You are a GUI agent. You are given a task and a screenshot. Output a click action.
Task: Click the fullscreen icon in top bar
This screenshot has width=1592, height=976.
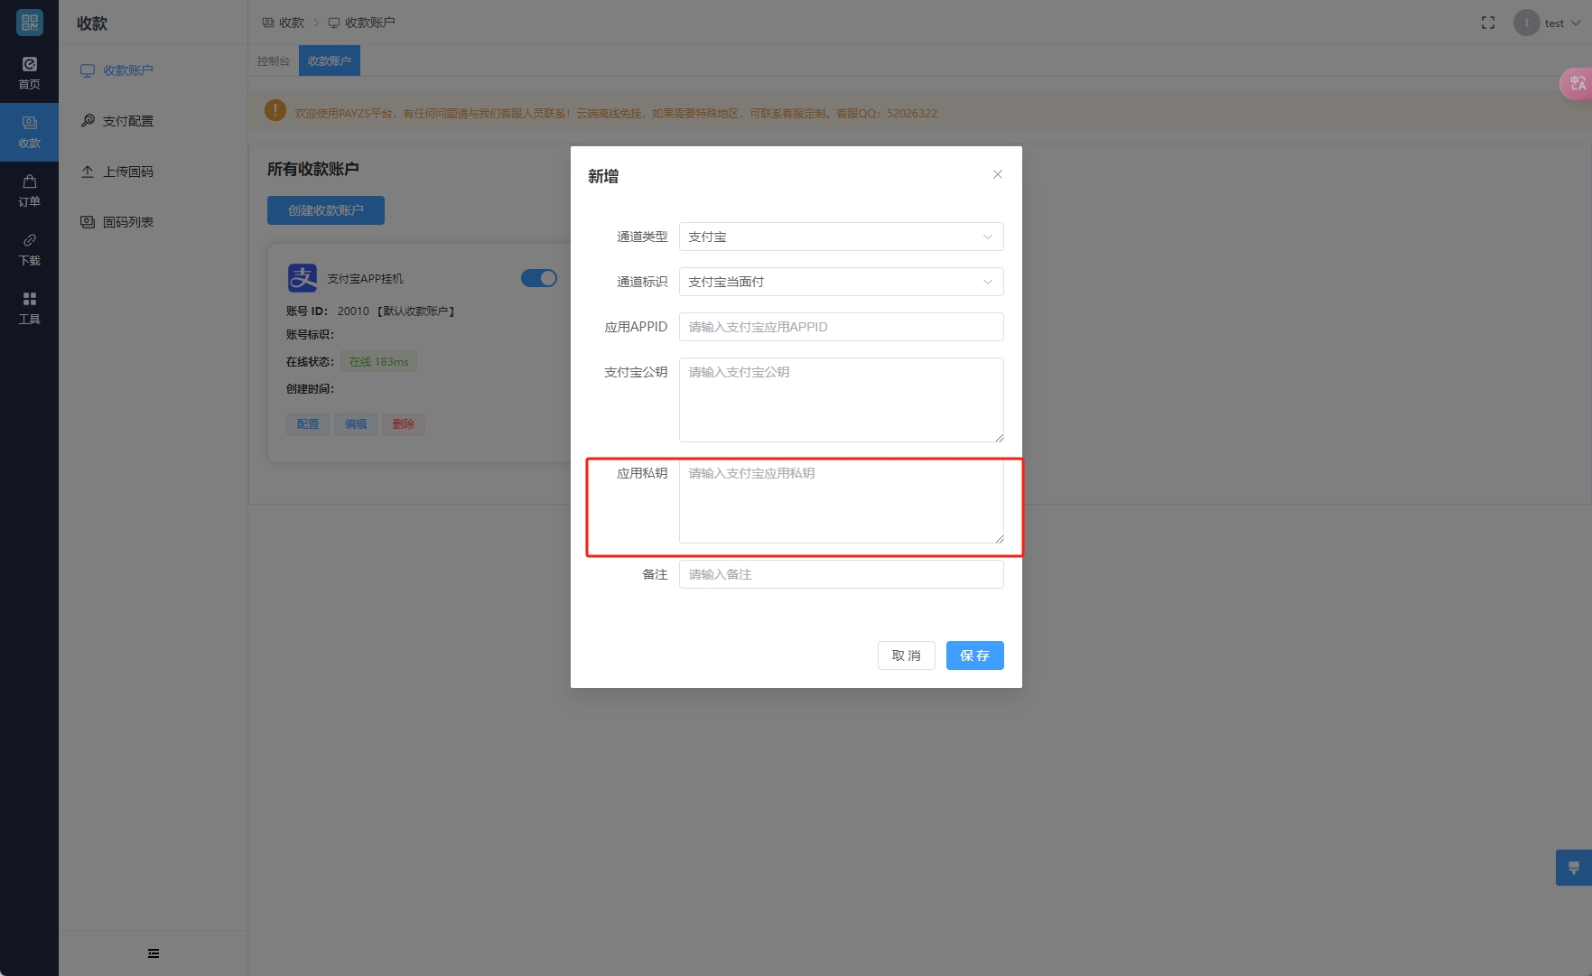pos(1487,23)
